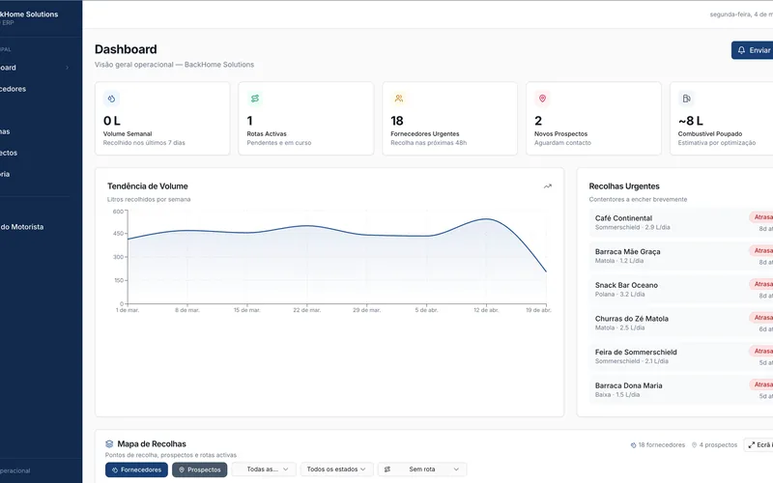Open the Feira de Sommerschield pickup
The height and width of the screenshot is (483, 773).
pyautogui.click(x=681, y=356)
